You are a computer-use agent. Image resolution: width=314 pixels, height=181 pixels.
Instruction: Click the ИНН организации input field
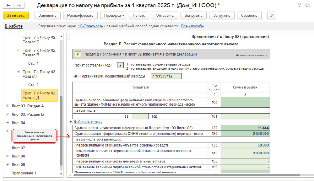166,76
